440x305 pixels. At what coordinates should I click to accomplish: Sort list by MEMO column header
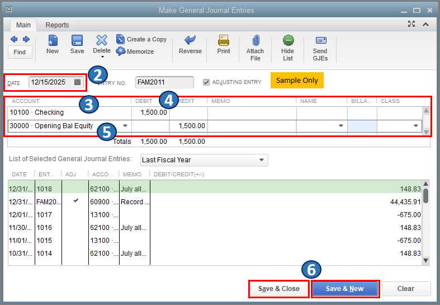coord(132,175)
